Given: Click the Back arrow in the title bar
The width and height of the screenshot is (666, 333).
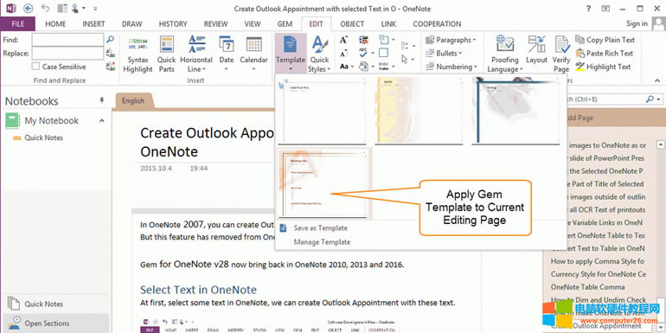Looking at the screenshot, I should [28, 8].
